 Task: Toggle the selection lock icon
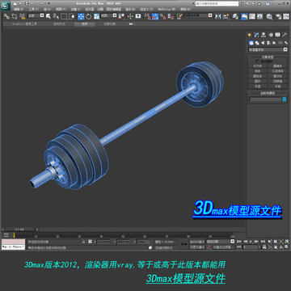click(x=83, y=242)
